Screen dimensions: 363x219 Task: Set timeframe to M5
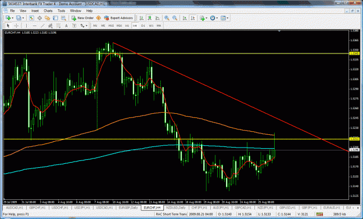(103, 26)
